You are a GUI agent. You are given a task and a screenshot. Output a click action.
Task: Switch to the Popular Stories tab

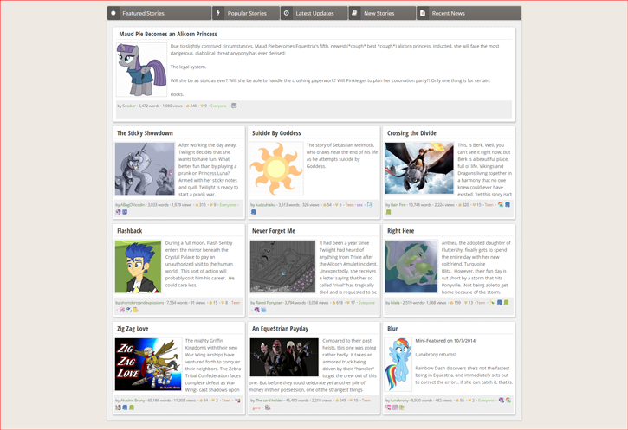pos(246,13)
